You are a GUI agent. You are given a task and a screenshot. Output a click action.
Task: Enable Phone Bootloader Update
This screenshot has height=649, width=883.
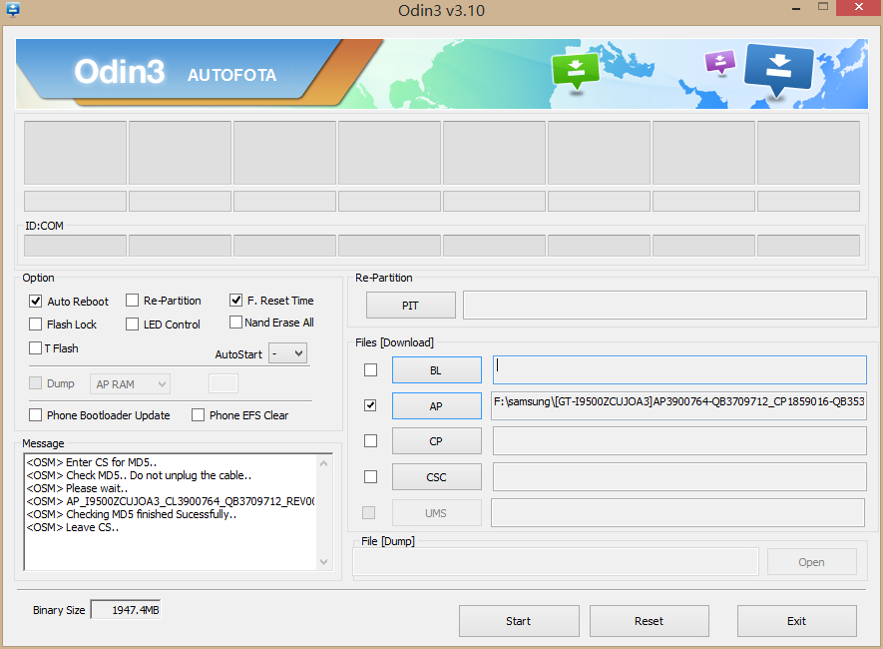36,415
